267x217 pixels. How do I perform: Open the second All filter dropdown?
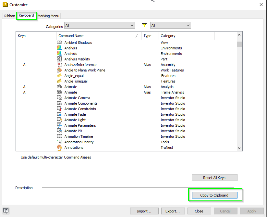click(x=170, y=25)
